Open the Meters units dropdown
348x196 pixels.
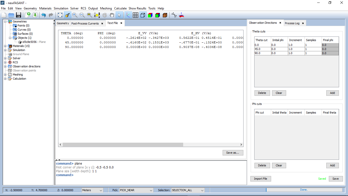92,190
